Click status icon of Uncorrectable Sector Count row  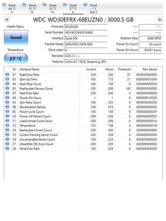pyautogui.click(x=7, y=139)
